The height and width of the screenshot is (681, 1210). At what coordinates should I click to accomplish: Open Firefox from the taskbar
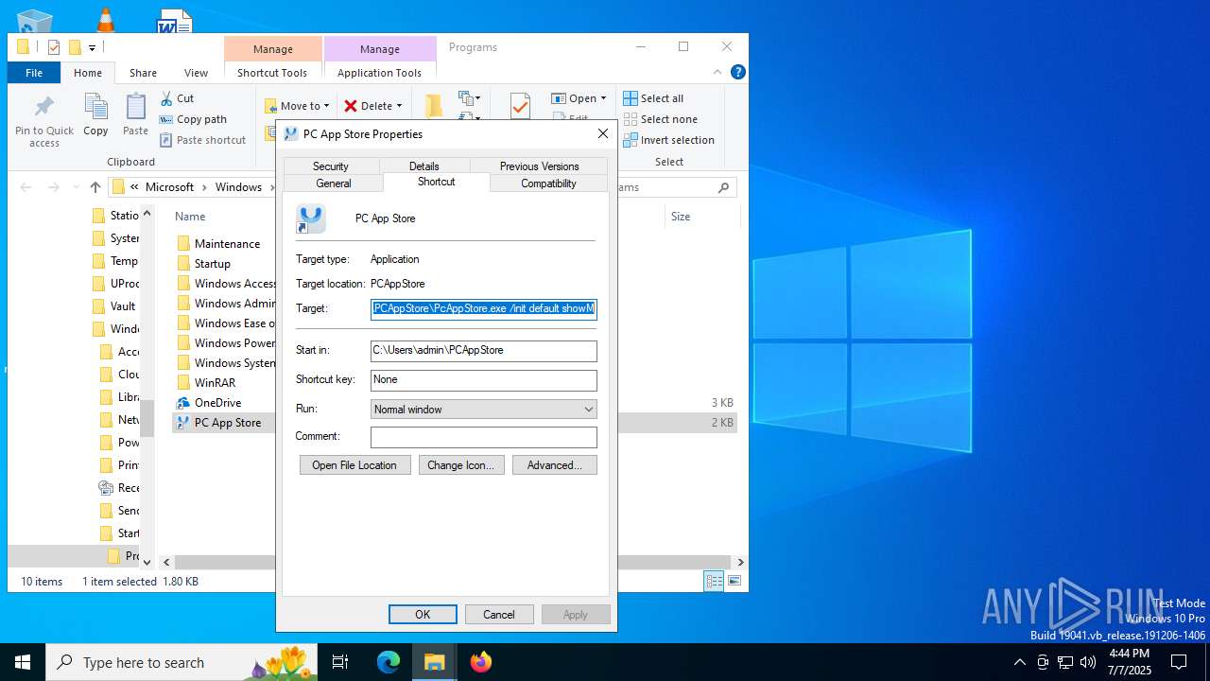click(481, 662)
